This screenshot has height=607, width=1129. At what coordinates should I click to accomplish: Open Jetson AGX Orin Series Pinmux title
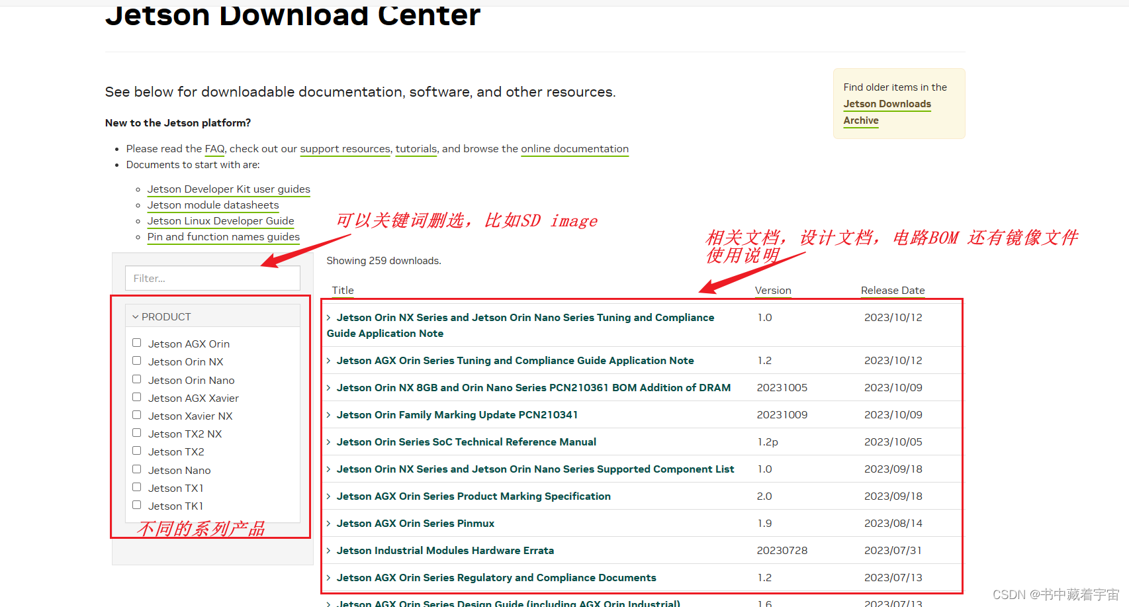(x=416, y=524)
